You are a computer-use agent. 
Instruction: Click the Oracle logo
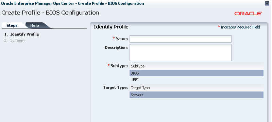248,14
